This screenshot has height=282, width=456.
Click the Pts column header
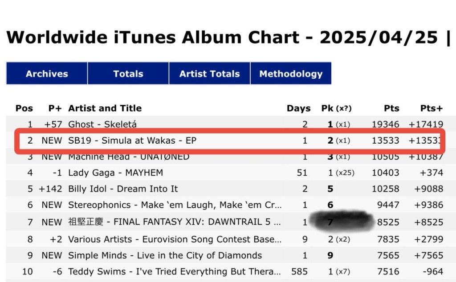(x=391, y=108)
